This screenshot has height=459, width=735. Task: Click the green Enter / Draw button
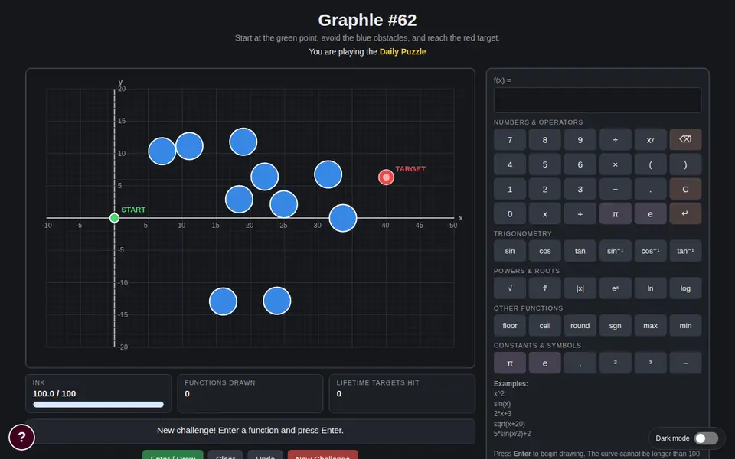tap(173, 455)
